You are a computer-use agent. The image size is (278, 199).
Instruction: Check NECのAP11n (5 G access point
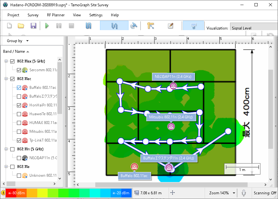click(x=19, y=158)
